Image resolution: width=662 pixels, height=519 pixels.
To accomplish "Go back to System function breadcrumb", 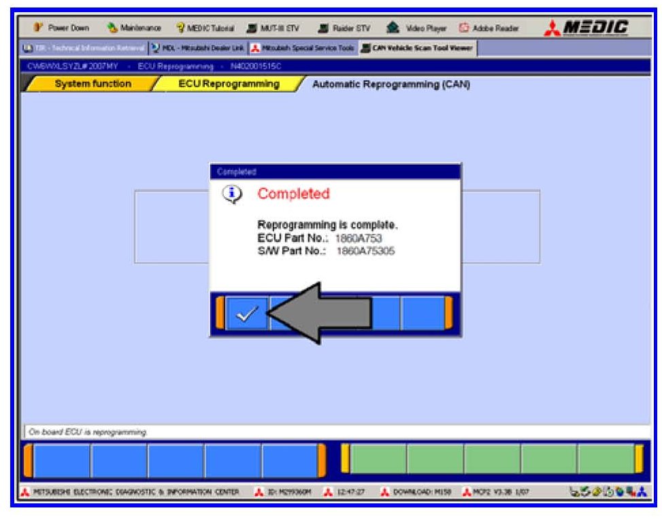I will [93, 84].
